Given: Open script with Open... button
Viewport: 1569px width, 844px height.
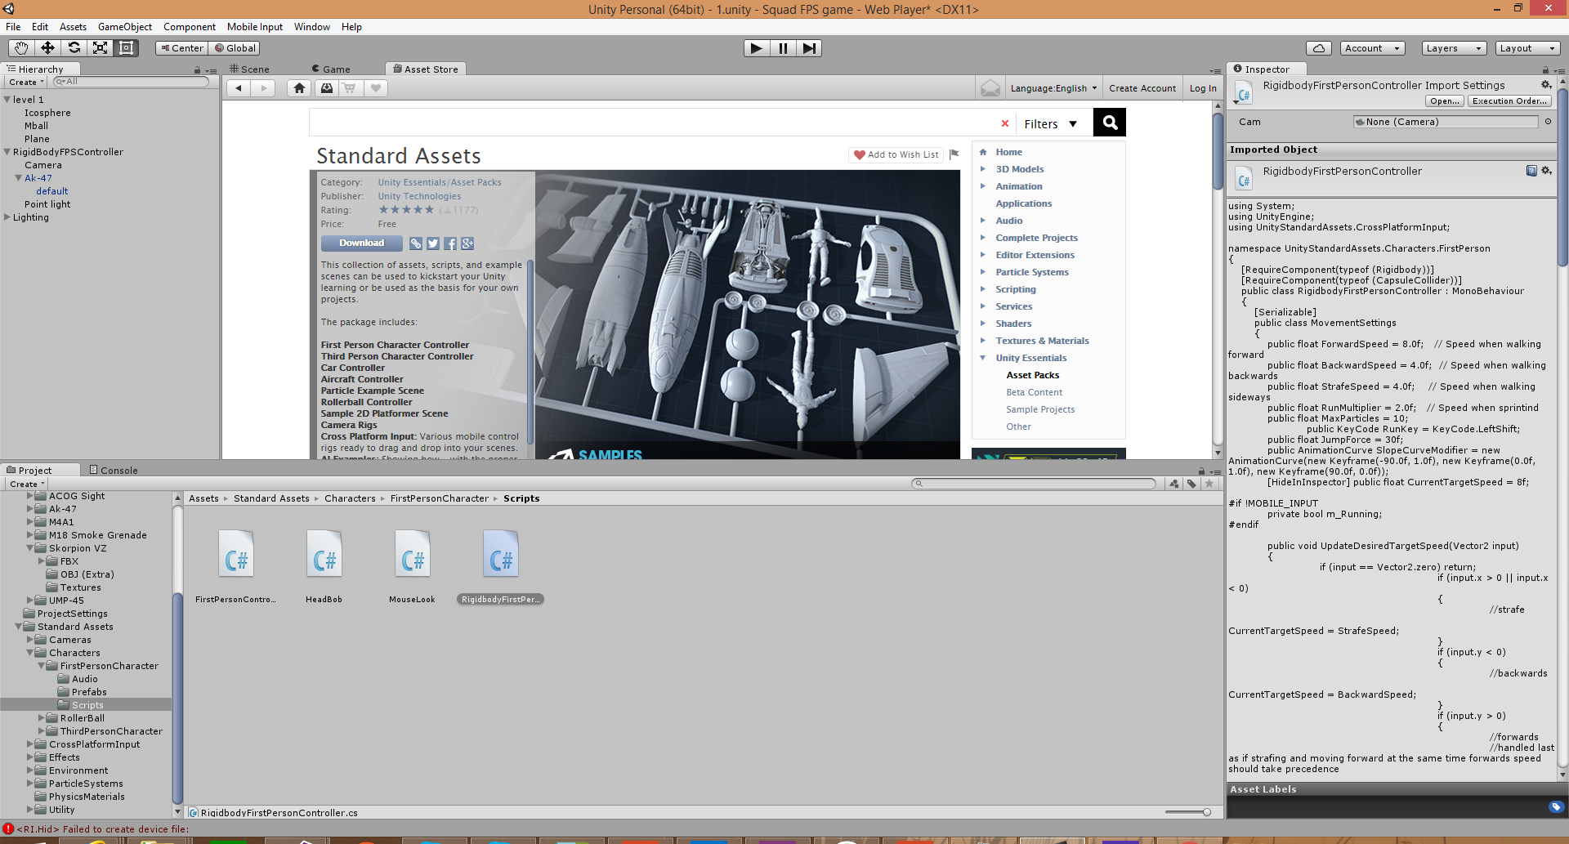Looking at the screenshot, I should tap(1445, 101).
